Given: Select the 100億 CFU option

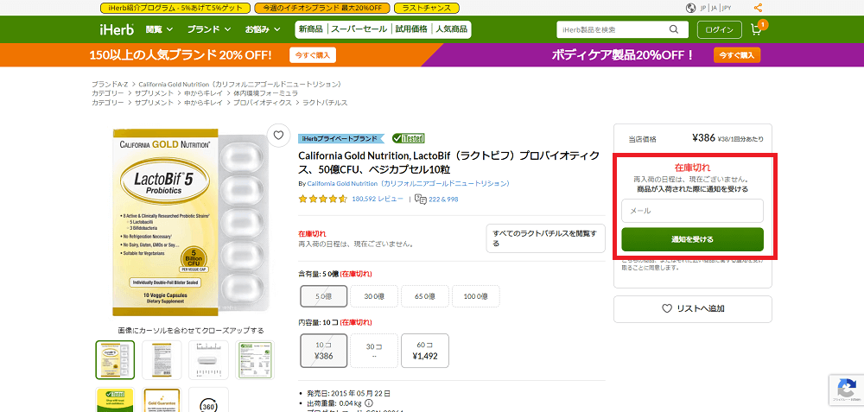Looking at the screenshot, I should (x=475, y=296).
